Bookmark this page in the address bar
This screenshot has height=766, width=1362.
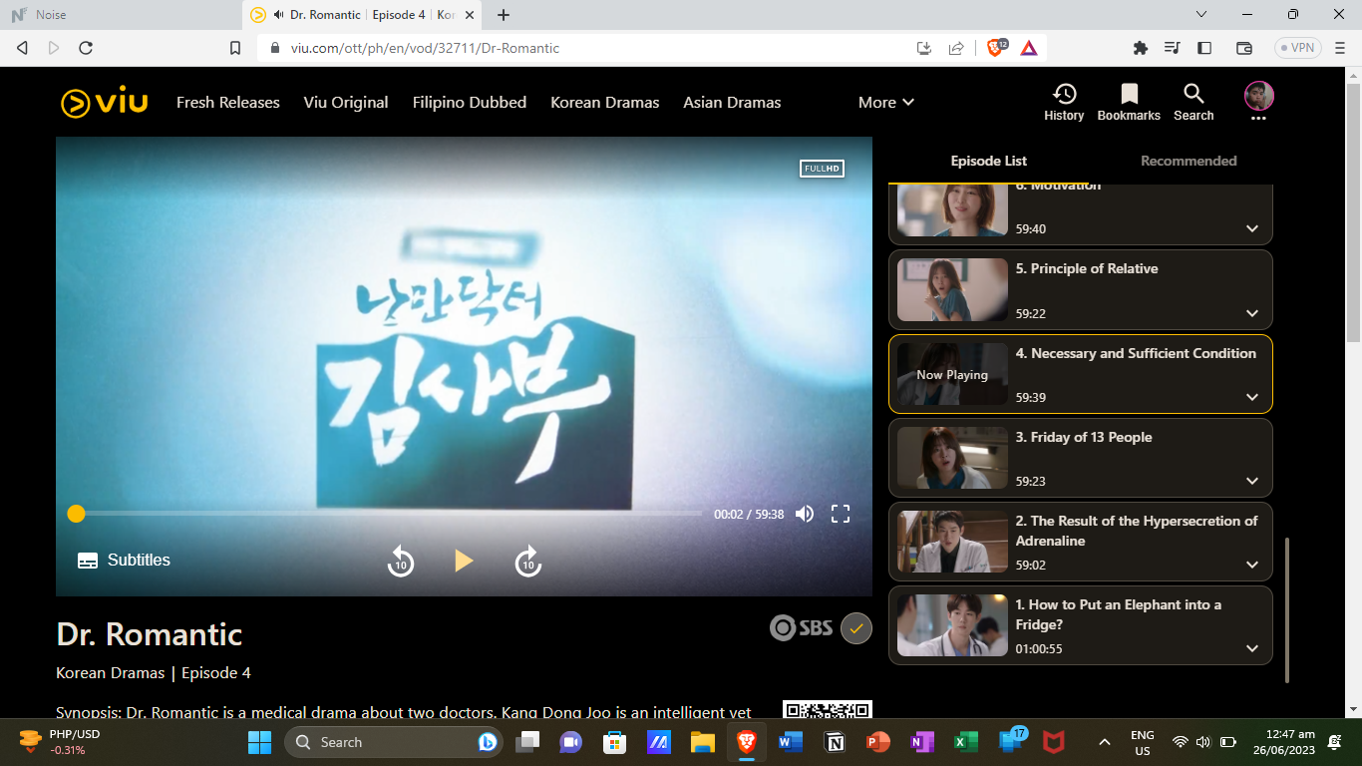(235, 48)
